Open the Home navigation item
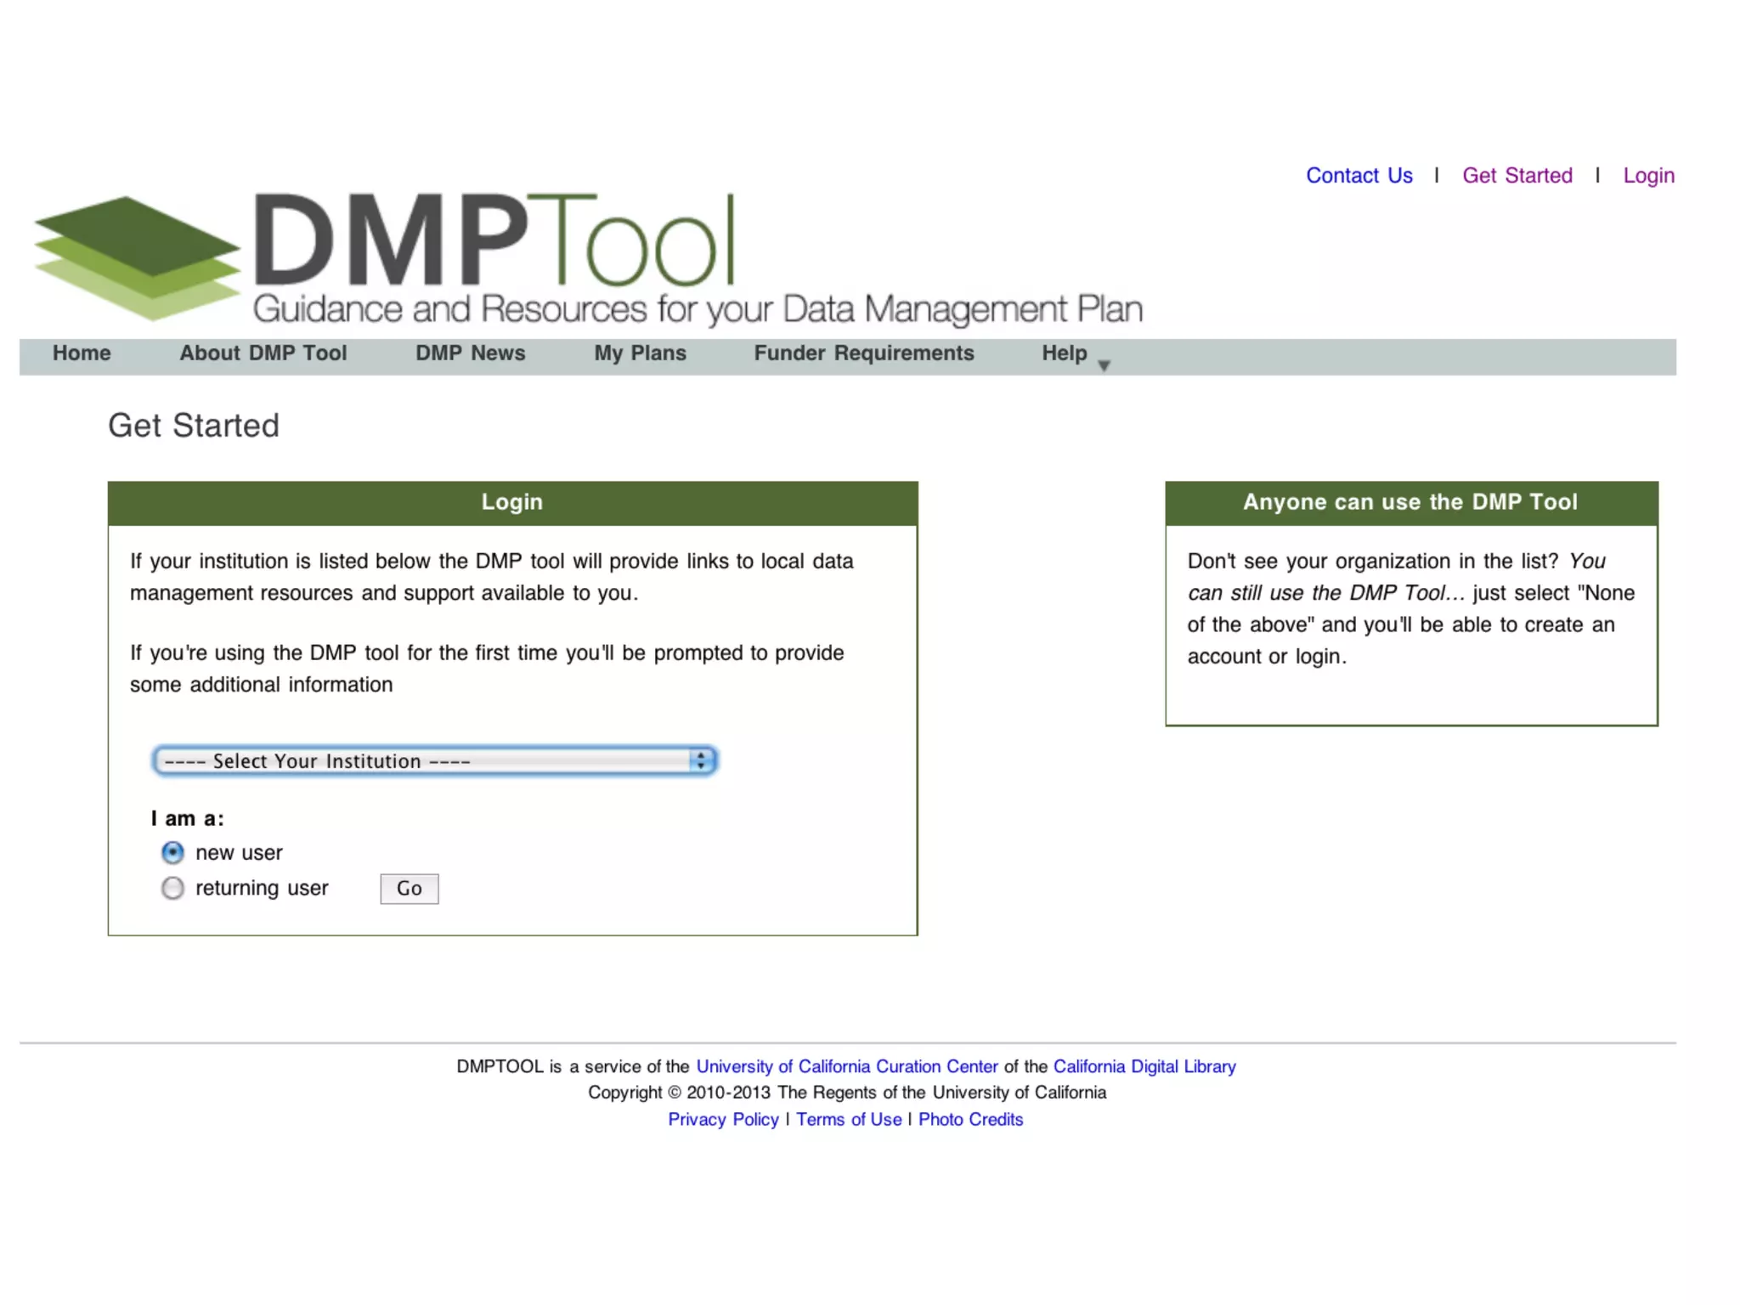 point(82,353)
